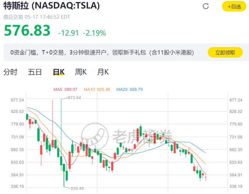Screen dimensions: 249x194
Task: Click the promo banner text about 新手礼包
Action: click(102, 53)
